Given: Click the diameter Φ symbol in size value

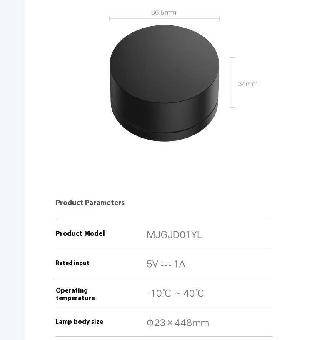Looking at the screenshot, I should [150, 323].
